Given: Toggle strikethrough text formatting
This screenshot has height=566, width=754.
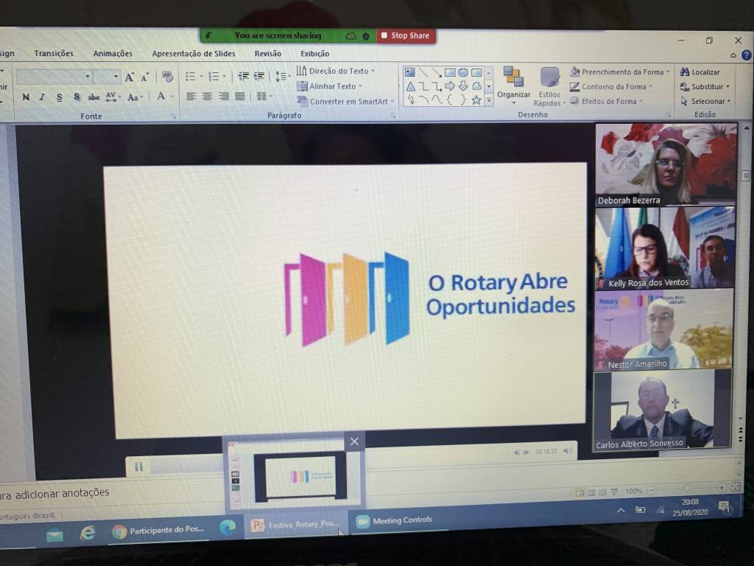Looking at the screenshot, I should (94, 97).
